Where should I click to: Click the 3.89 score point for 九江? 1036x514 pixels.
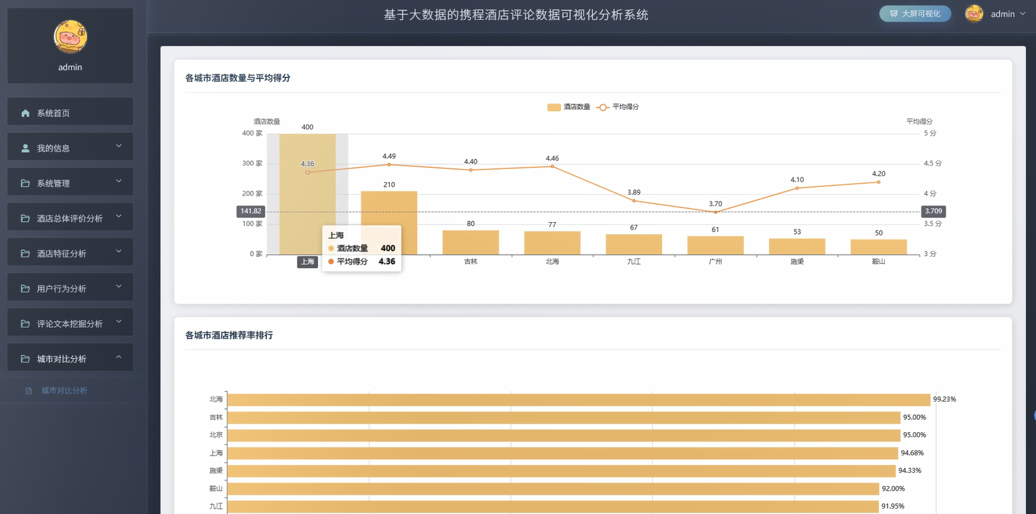pos(634,201)
